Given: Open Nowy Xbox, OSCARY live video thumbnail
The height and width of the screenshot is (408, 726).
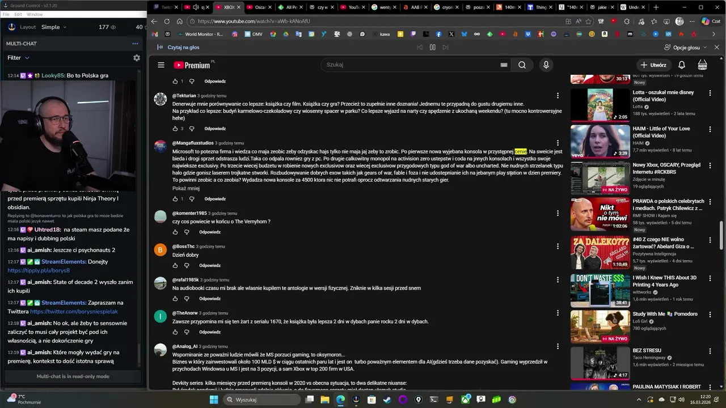Looking at the screenshot, I should coord(600,178).
